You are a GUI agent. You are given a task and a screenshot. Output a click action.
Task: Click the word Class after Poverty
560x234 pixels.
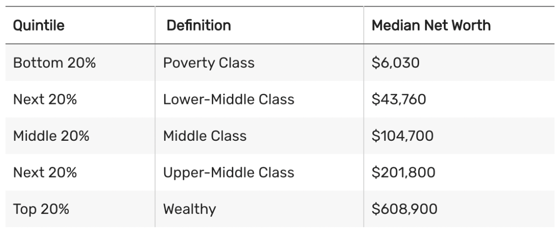[x=237, y=62]
